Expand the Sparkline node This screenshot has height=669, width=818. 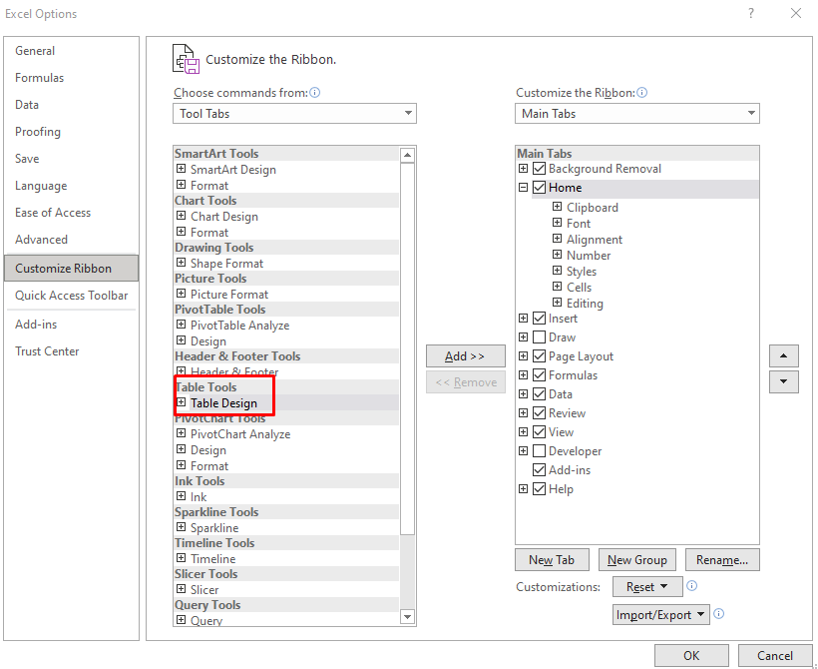pyautogui.click(x=181, y=527)
